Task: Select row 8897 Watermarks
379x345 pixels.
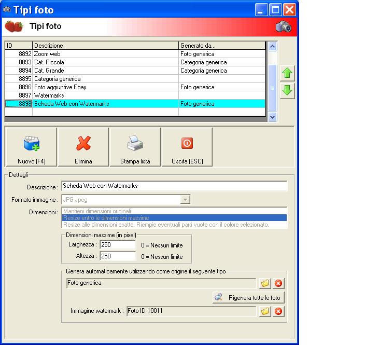Action: (x=135, y=95)
